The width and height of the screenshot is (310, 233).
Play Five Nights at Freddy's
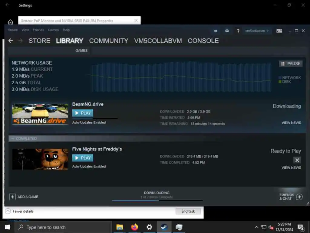tap(83, 158)
